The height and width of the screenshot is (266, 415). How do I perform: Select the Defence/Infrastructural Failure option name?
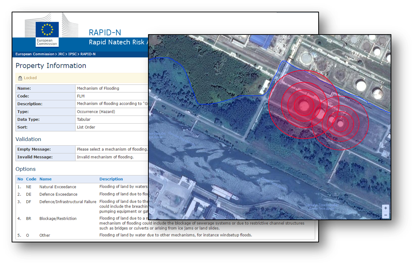tap(68, 202)
